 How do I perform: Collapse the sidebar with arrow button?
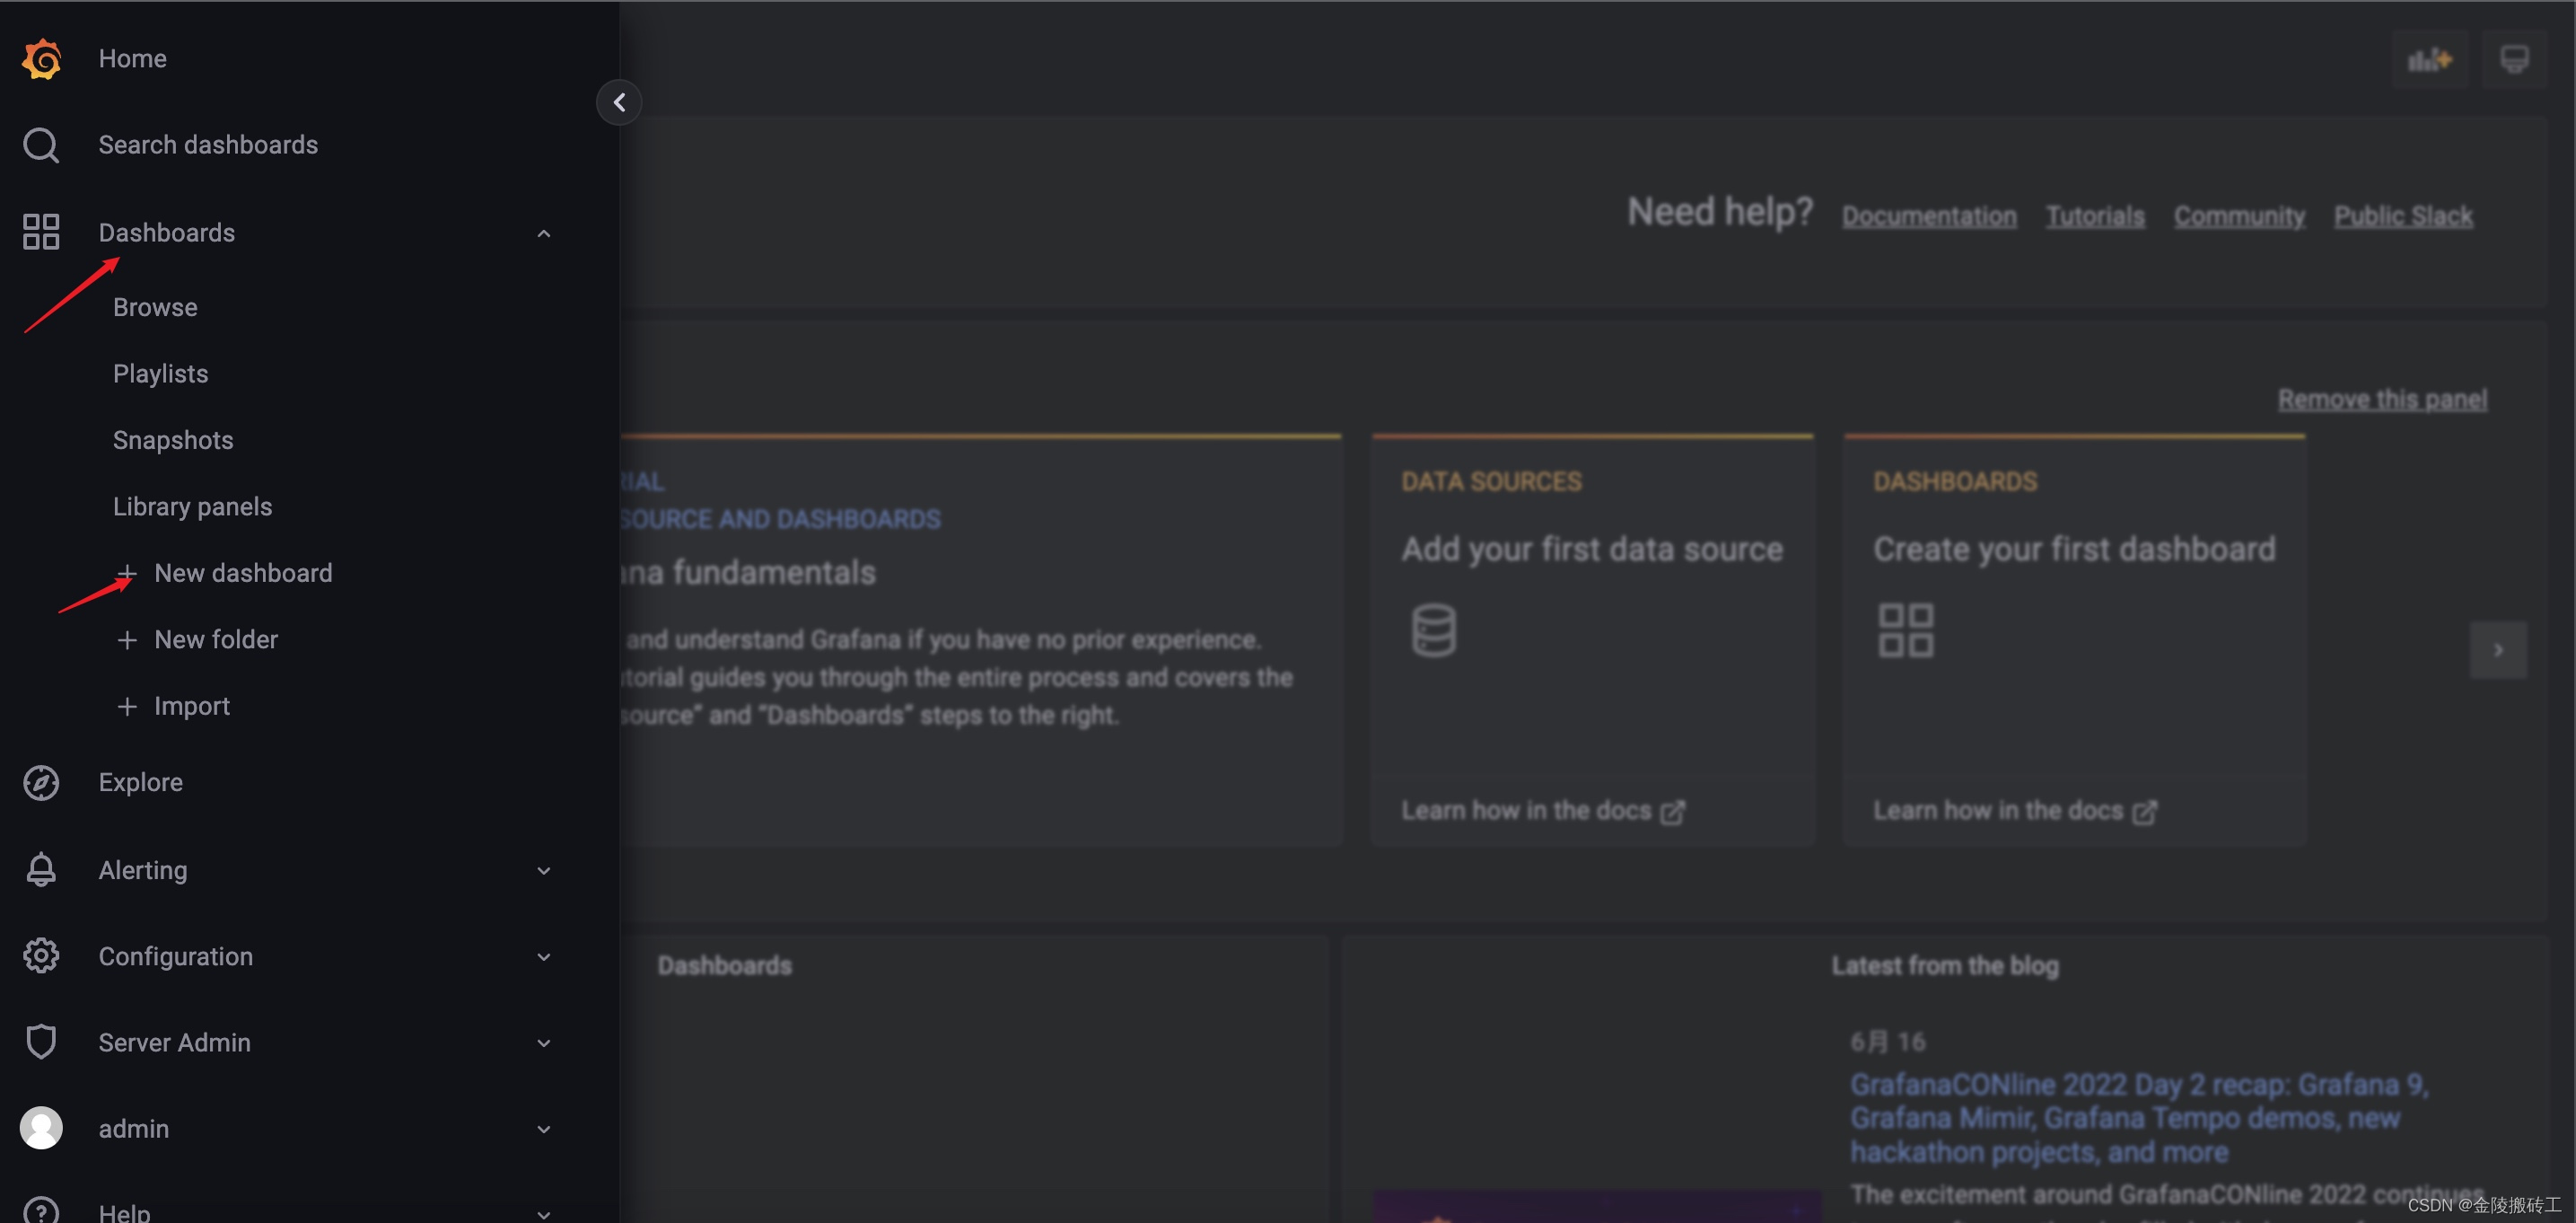coord(619,102)
